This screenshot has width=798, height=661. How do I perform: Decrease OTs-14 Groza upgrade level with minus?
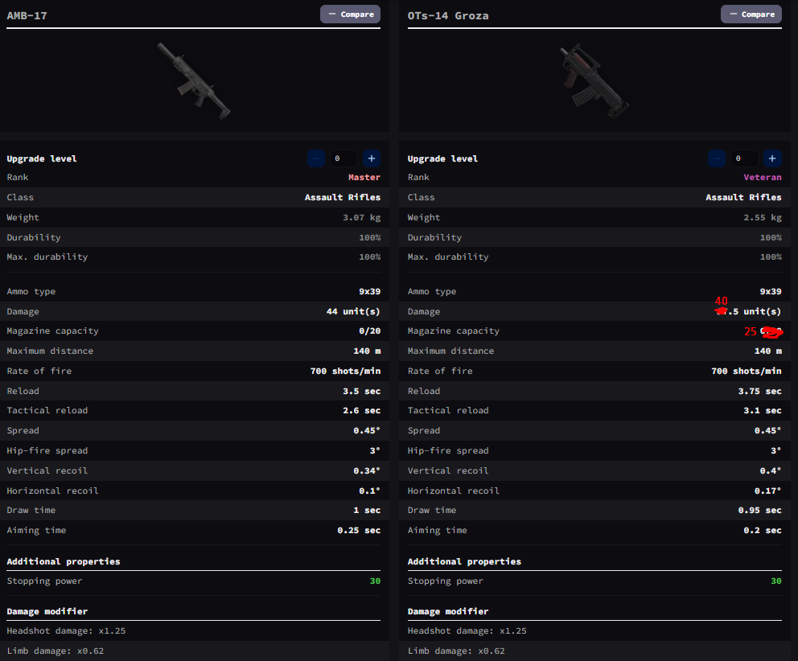(x=717, y=158)
